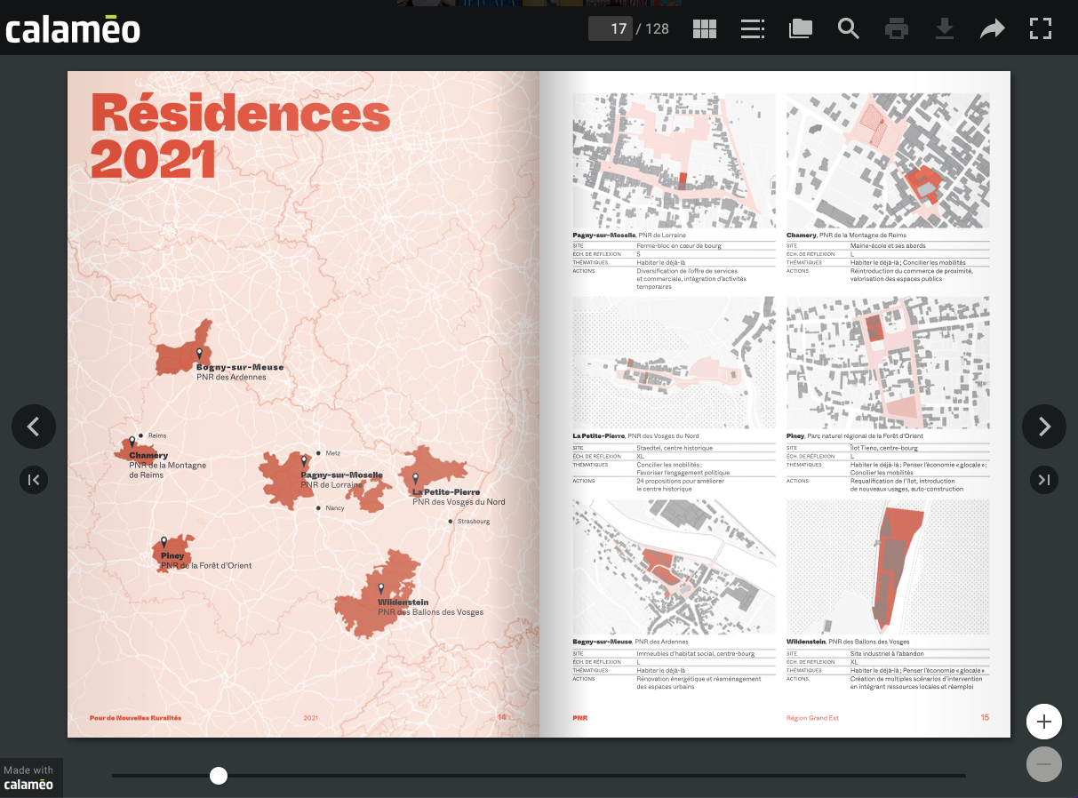Click the print icon
Image resolution: width=1078 pixels, height=798 pixels.
pyautogui.click(x=897, y=28)
